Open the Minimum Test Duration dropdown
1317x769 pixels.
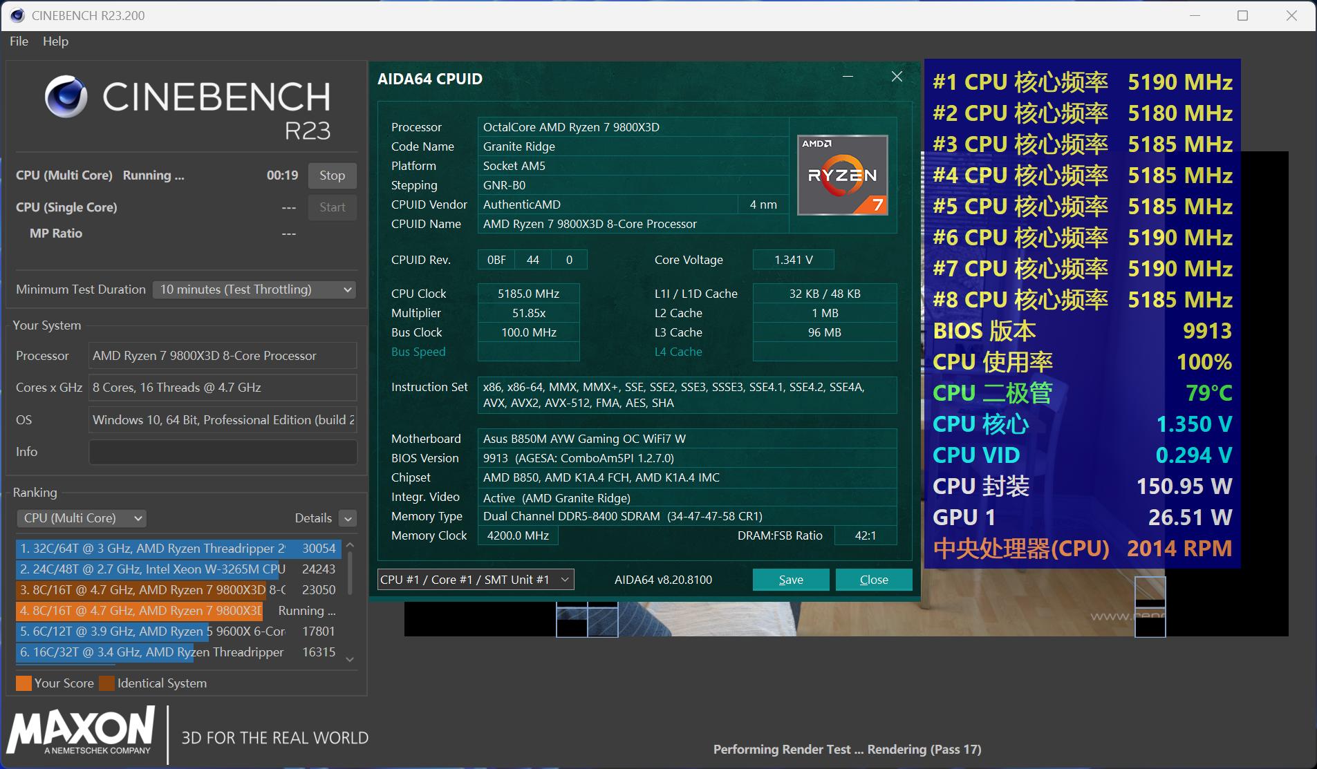[x=254, y=289]
